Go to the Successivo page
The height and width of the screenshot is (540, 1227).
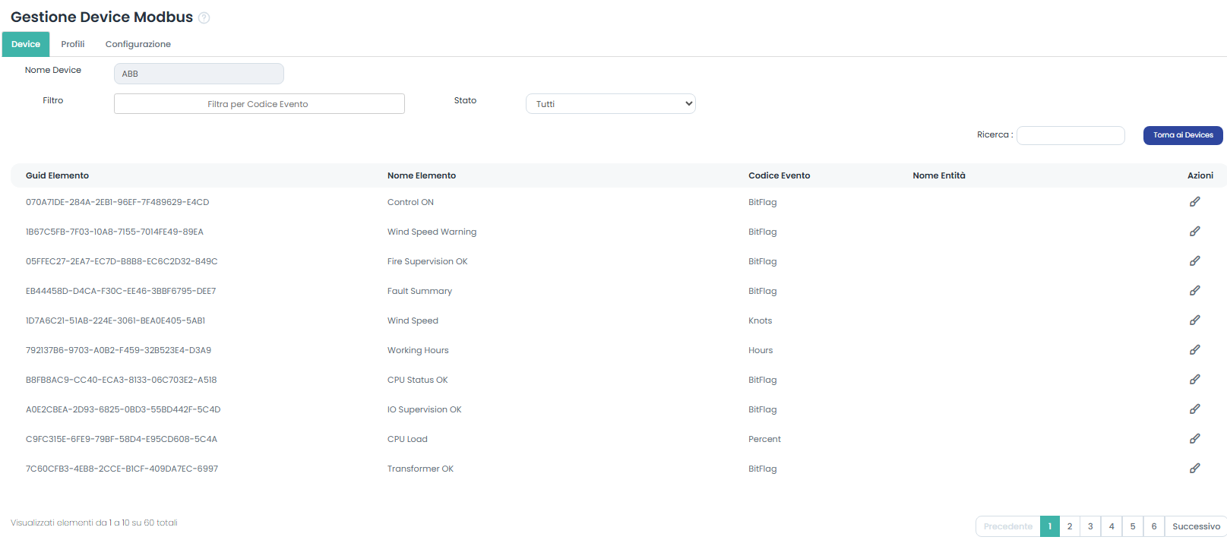1195,526
